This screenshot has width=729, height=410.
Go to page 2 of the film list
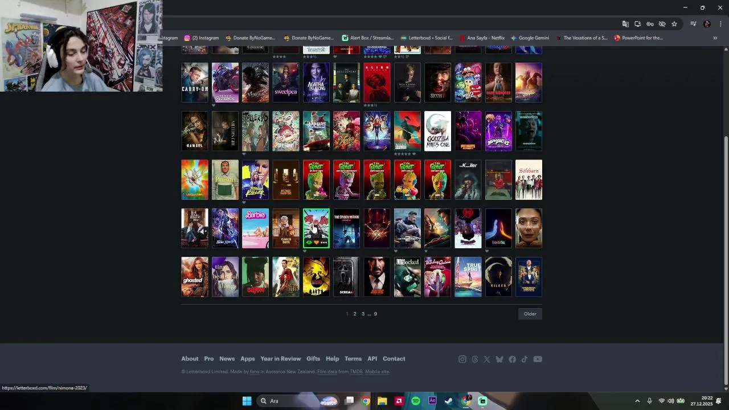[354, 314]
